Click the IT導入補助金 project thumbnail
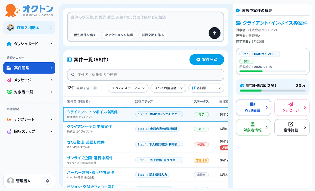 pyautogui.click(x=10, y=27)
